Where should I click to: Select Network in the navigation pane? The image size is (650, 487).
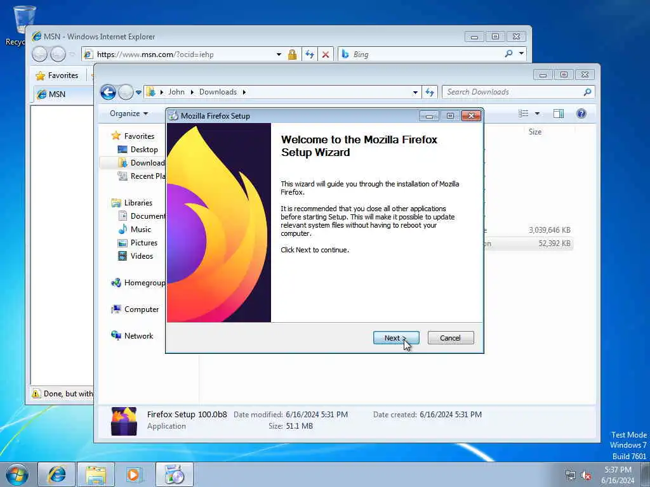(x=138, y=336)
